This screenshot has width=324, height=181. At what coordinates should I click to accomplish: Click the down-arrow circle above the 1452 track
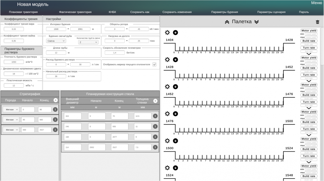click(x=175, y=87)
